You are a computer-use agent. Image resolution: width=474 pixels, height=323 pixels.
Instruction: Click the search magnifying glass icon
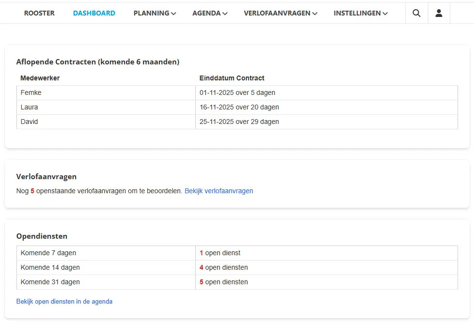416,13
